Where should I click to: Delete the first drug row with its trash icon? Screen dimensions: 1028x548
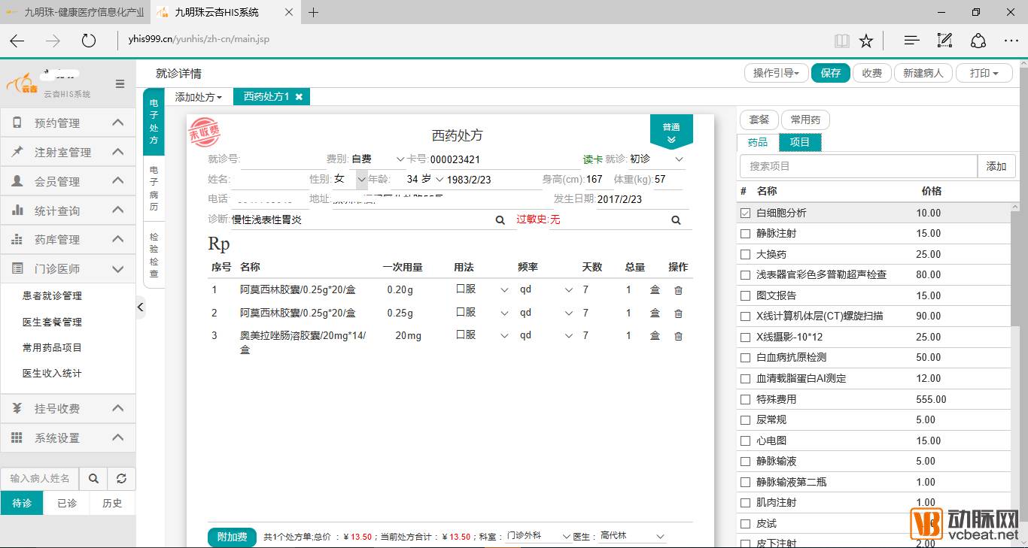point(678,291)
